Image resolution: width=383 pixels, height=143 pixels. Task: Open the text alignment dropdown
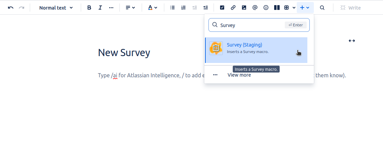pyautogui.click(x=130, y=8)
